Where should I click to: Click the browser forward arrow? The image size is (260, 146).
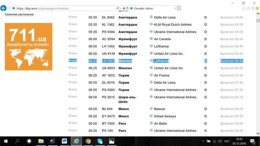[9, 8]
